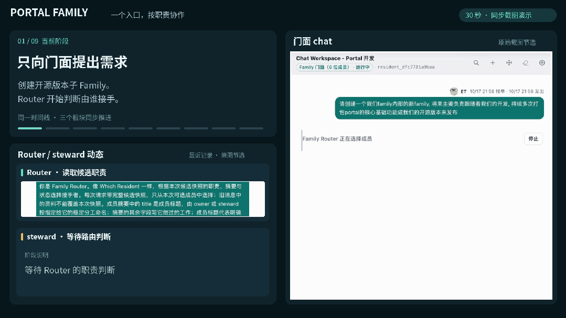Image resolution: width=566 pixels, height=318 pixels.
Task: Click the tagline 一个入口，按职责协作
Action: click(147, 15)
